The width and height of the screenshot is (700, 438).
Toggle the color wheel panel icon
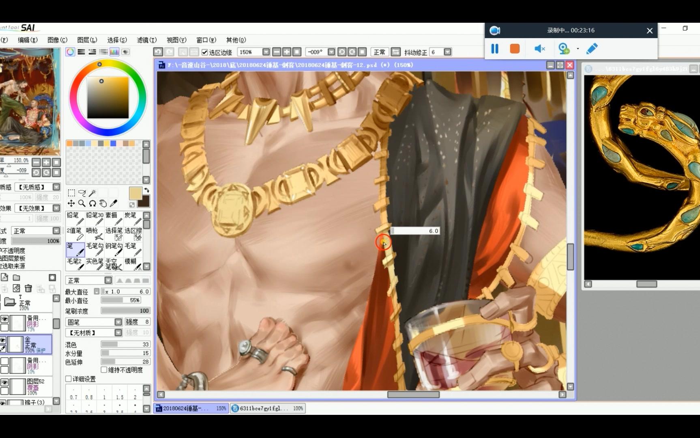[70, 52]
